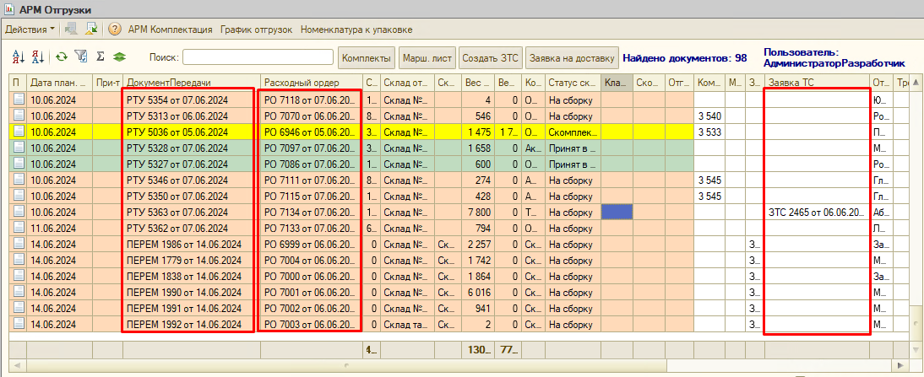This screenshot has height=377, width=924.
Task: Click the АРМ Отгрузки window title icon
Action: [x=10, y=10]
